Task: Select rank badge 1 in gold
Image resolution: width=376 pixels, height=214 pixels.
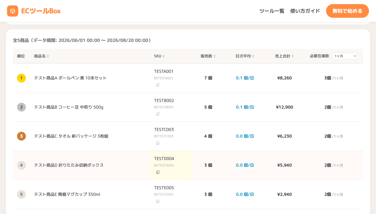Action: [21, 78]
